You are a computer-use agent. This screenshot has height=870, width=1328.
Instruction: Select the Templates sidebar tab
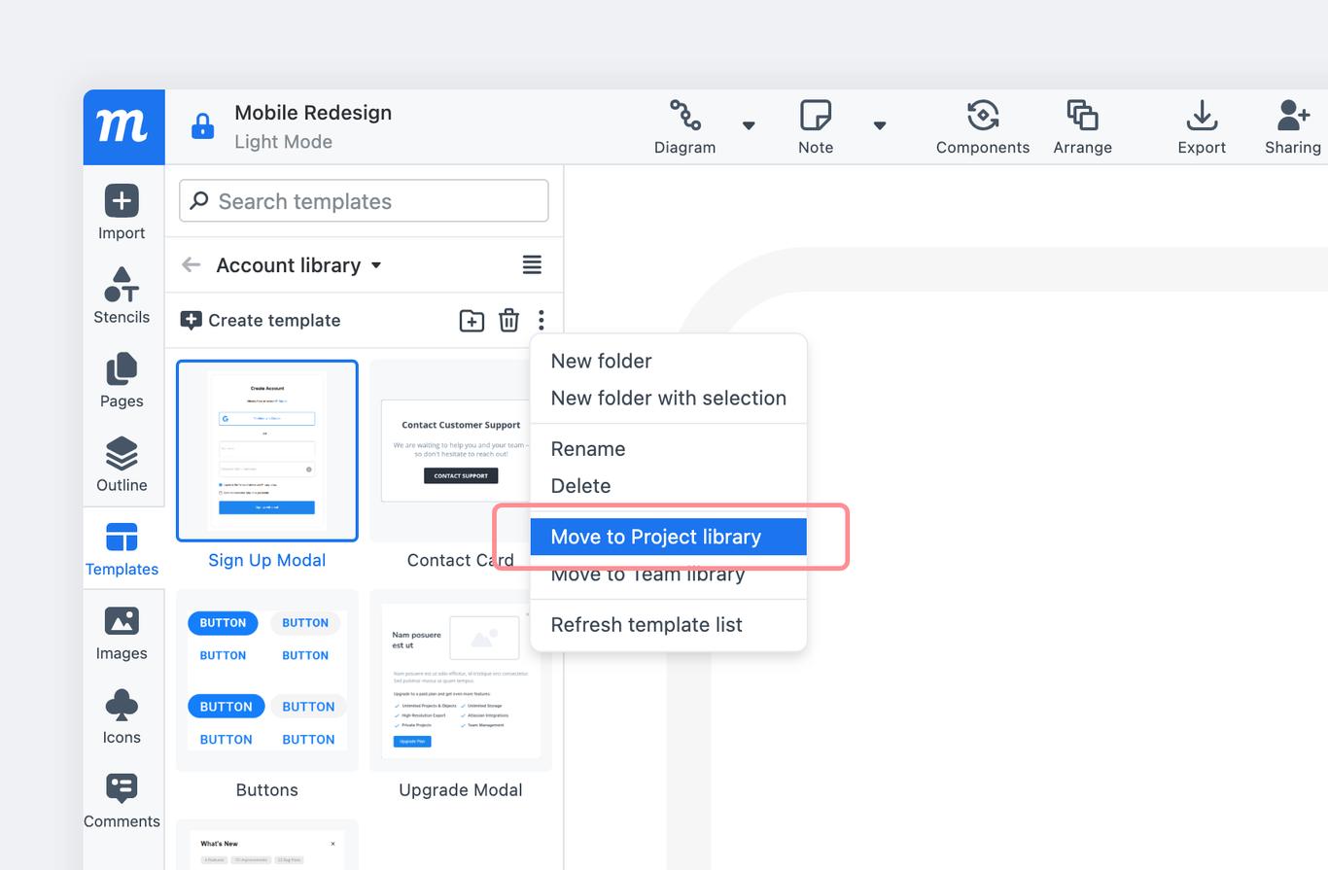tap(122, 549)
